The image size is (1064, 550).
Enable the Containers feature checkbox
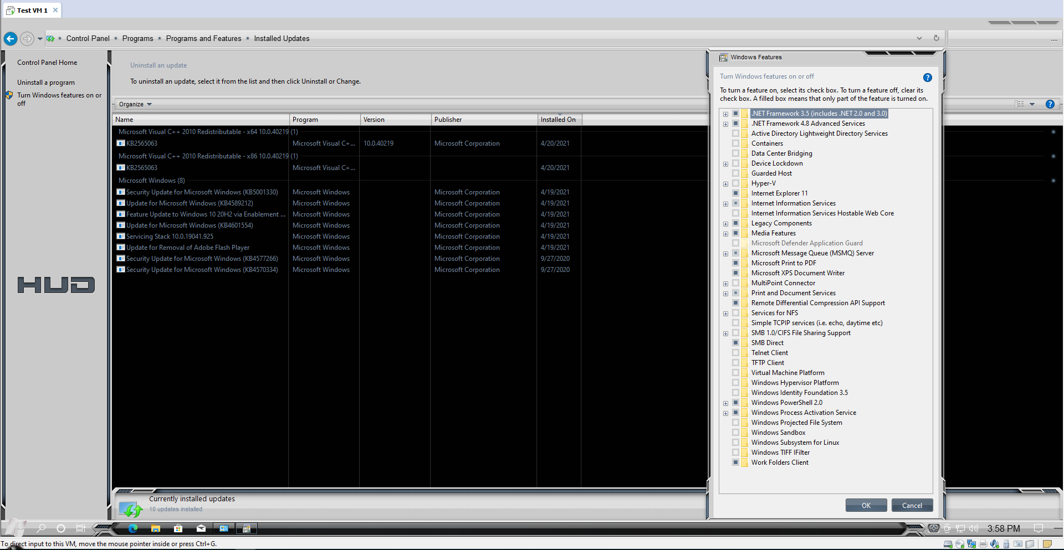pyautogui.click(x=736, y=143)
